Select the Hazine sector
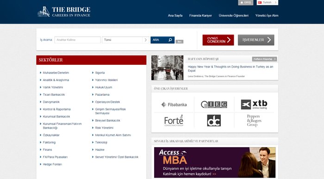The image size is (324, 179). tap(100, 150)
